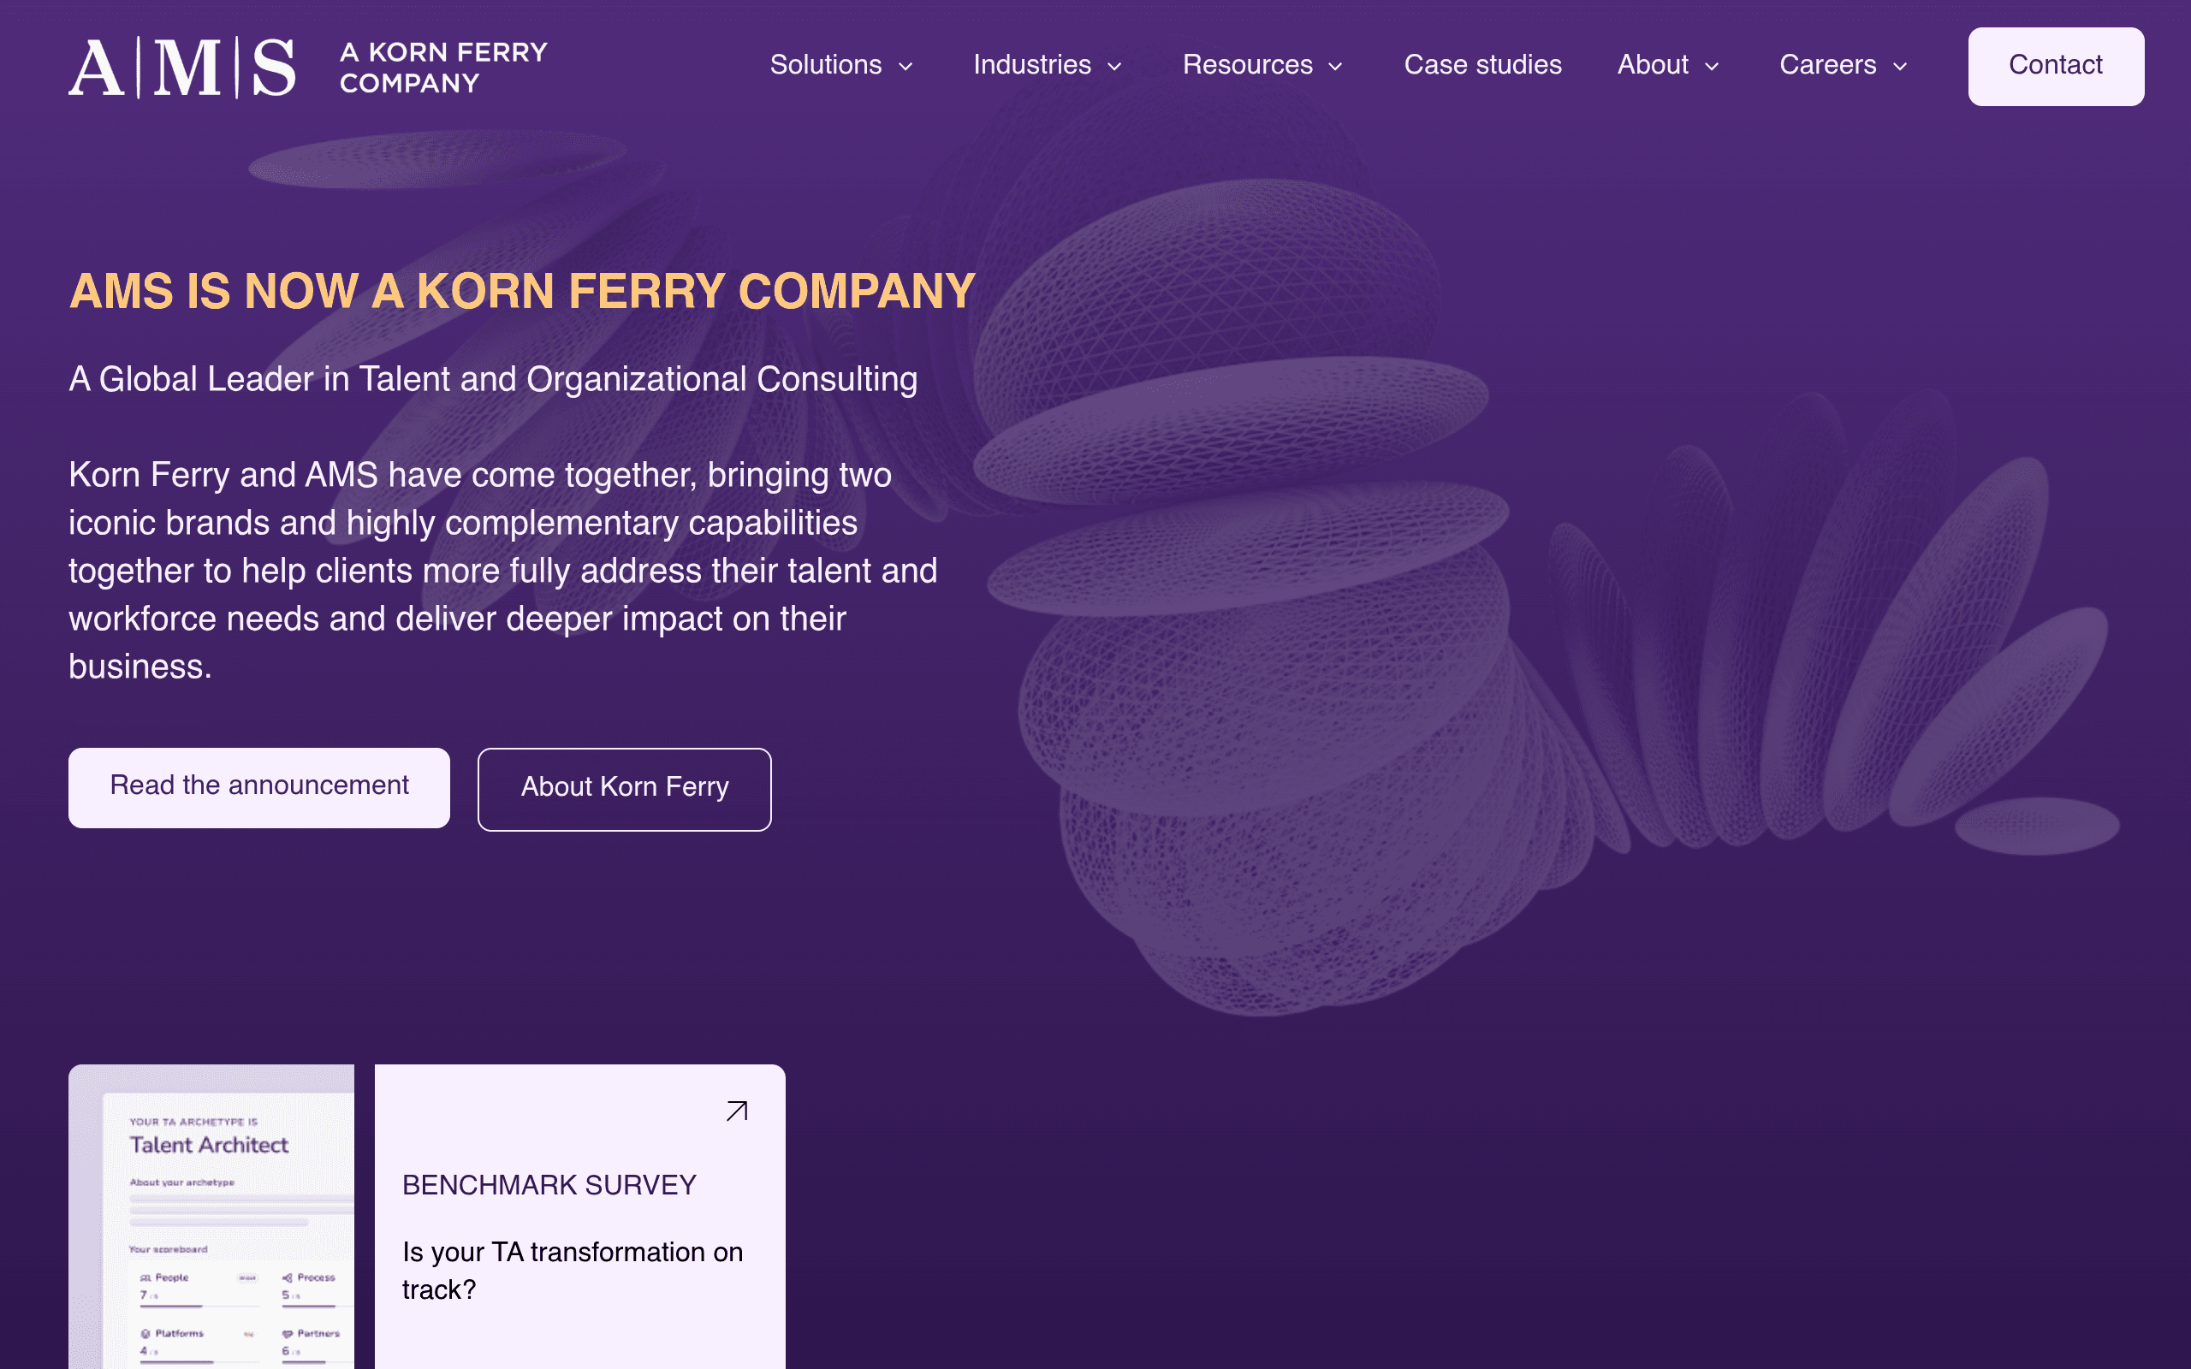2191x1369 pixels.
Task: Click the AMS logo in the header
Action: coord(182,67)
